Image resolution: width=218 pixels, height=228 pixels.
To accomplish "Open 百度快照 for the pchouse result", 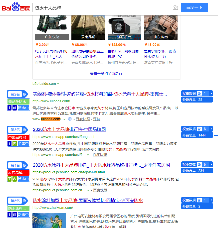I will click(x=100, y=190).
